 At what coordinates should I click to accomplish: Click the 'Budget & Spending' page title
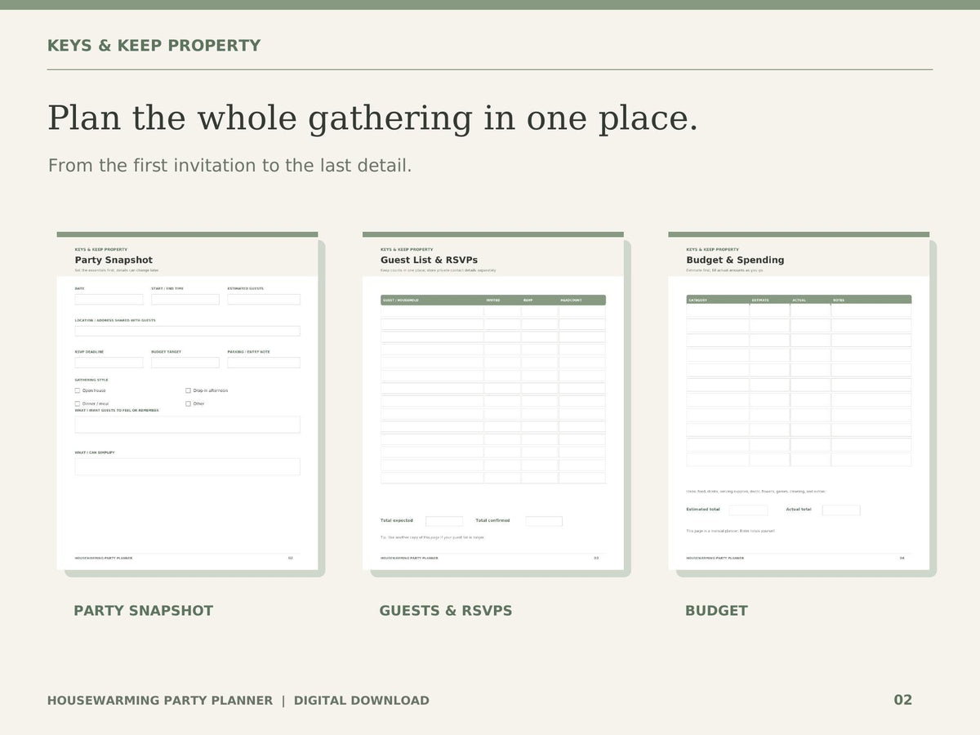[x=735, y=261]
